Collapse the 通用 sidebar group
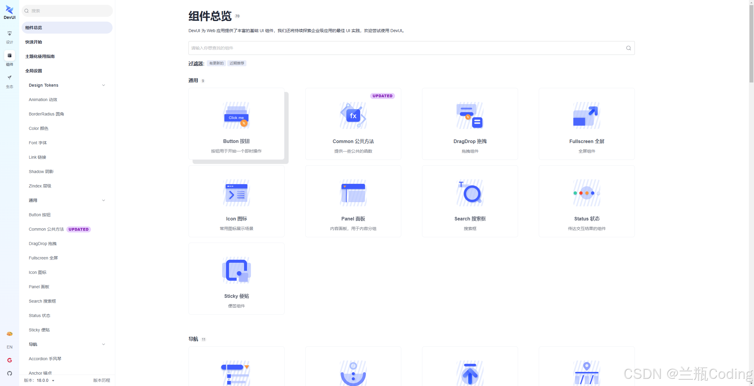The image size is (754, 386). click(103, 200)
